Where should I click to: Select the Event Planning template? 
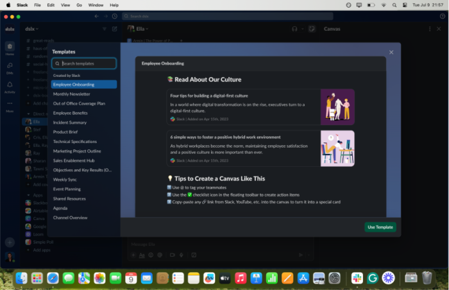tap(84, 189)
